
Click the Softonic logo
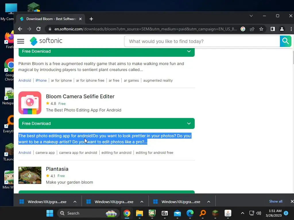[46, 41]
